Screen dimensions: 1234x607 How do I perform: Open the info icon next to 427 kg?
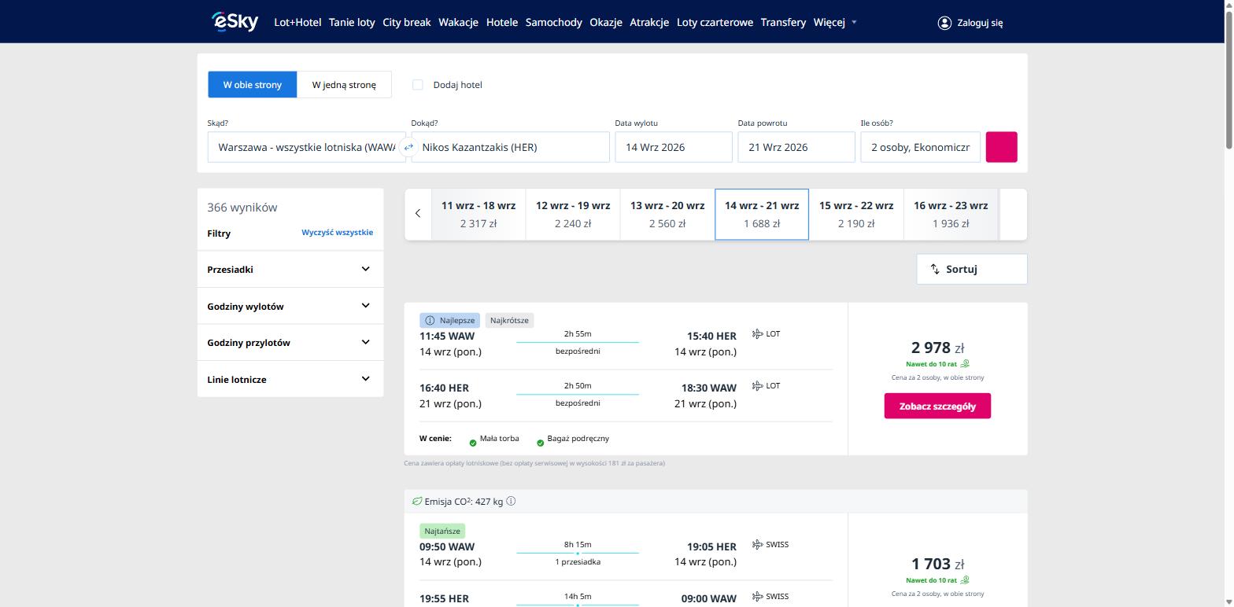coord(511,502)
